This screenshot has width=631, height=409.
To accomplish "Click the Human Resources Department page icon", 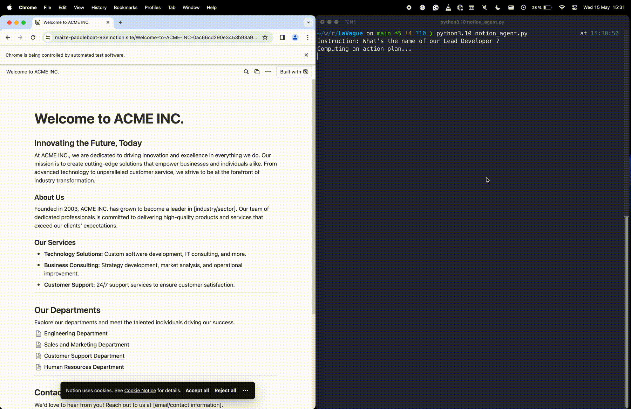I will click(x=39, y=367).
